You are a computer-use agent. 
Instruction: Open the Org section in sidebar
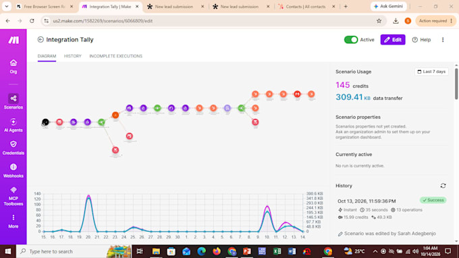13,66
